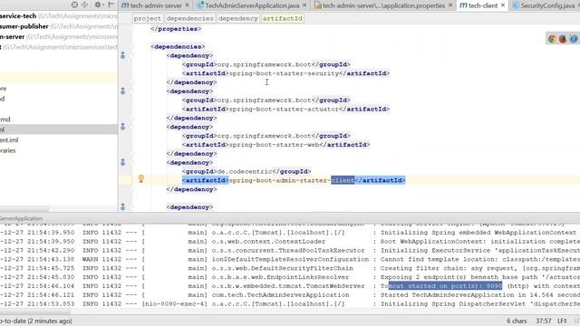Screen dimensions: 580x326
Task: Click 'dependency' breadcrumb
Action: click(x=237, y=18)
